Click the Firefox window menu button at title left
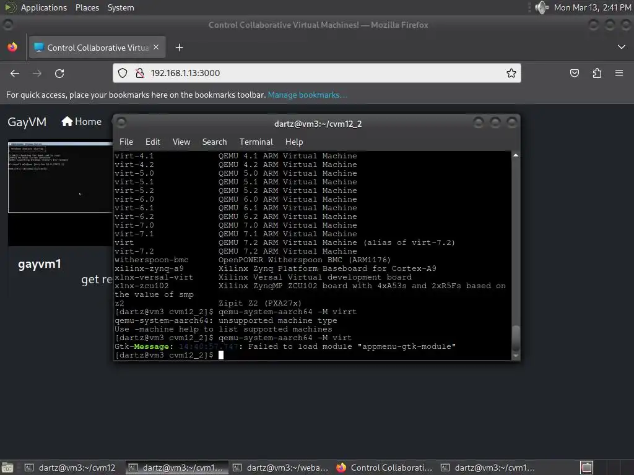The height and width of the screenshot is (475, 634). coord(7,25)
